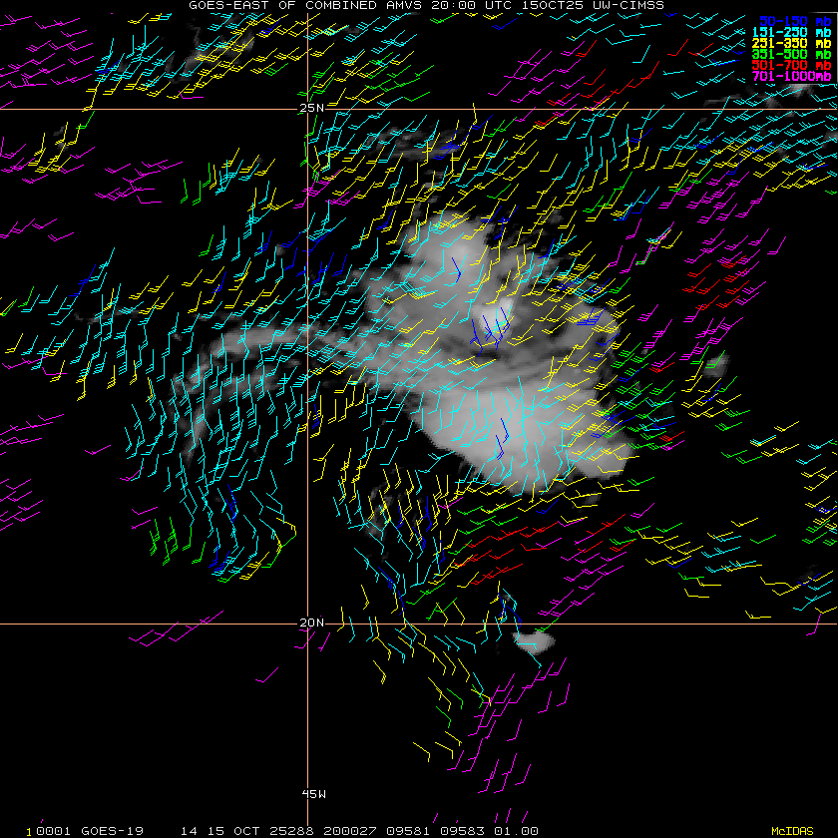Click the '15 OCT' date in footer
The width and height of the screenshot is (838, 838).
click(x=233, y=831)
